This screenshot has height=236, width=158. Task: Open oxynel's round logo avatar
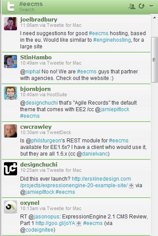11,207
